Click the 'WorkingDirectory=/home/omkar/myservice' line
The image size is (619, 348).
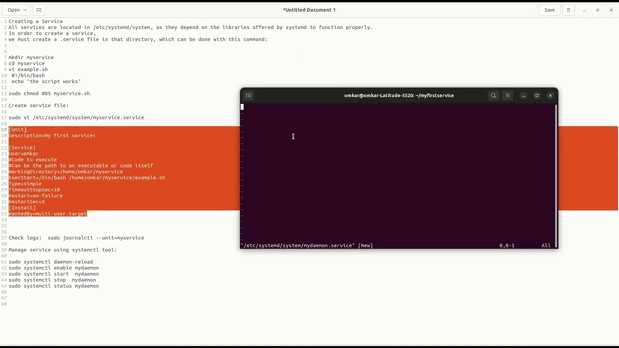click(65, 172)
